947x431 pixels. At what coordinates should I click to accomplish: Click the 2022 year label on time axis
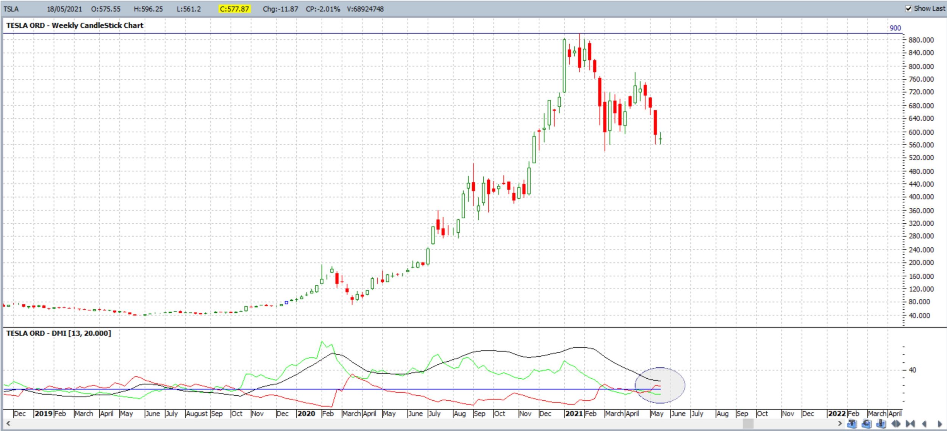[837, 414]
